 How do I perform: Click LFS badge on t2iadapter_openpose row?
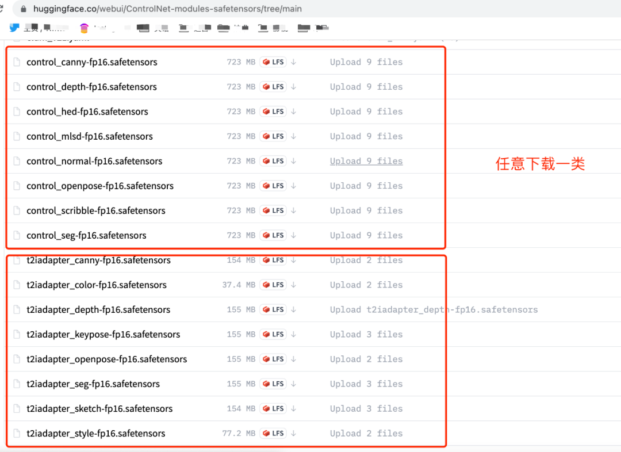tap(273, 359)
